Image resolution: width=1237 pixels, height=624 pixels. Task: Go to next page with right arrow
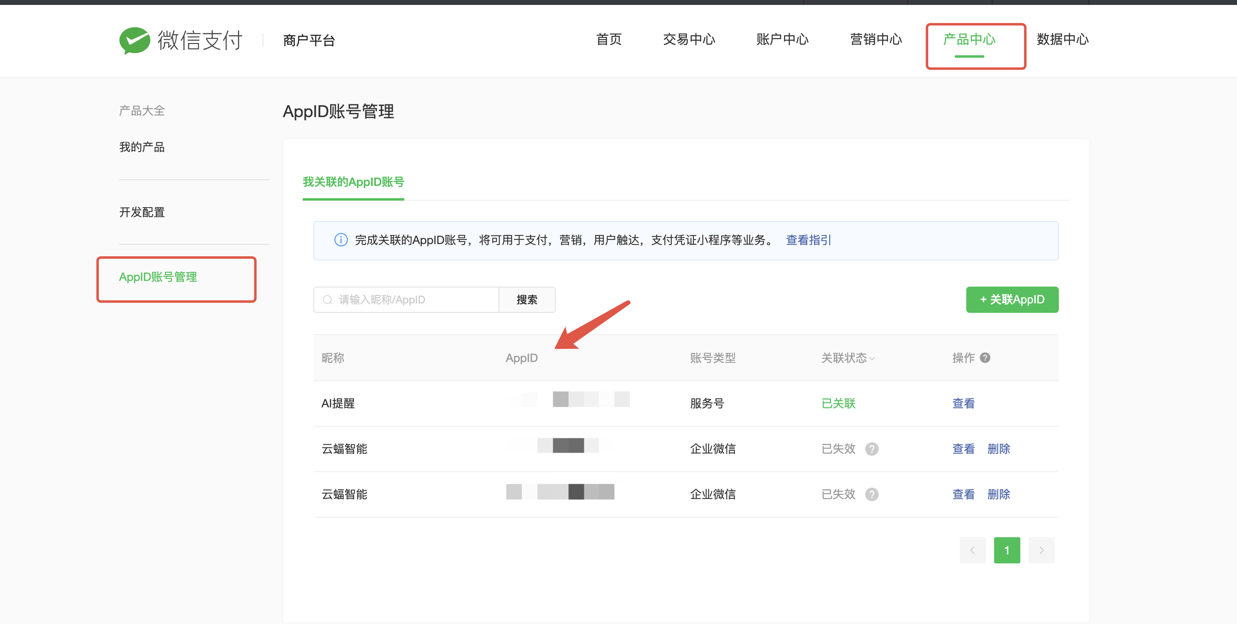point(1041,550)
